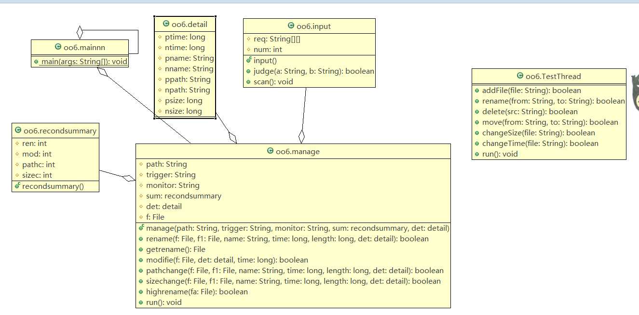Click the oo6.TestThread class title text
Viewport: 639px width, 315px height.
[x=553, y=76]
